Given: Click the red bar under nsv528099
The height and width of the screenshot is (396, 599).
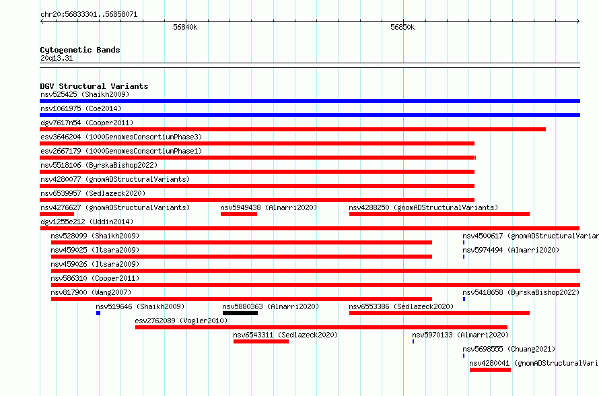Looking at the screenshot, I should pyautogui.click(x=242, y=242).
